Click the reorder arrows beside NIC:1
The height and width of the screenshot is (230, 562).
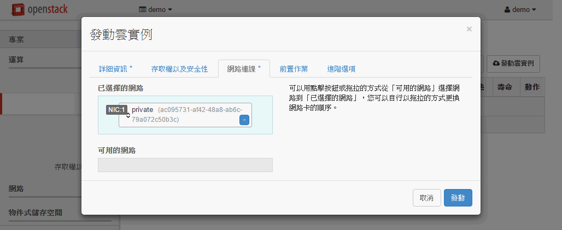click(x=128, y=115)
